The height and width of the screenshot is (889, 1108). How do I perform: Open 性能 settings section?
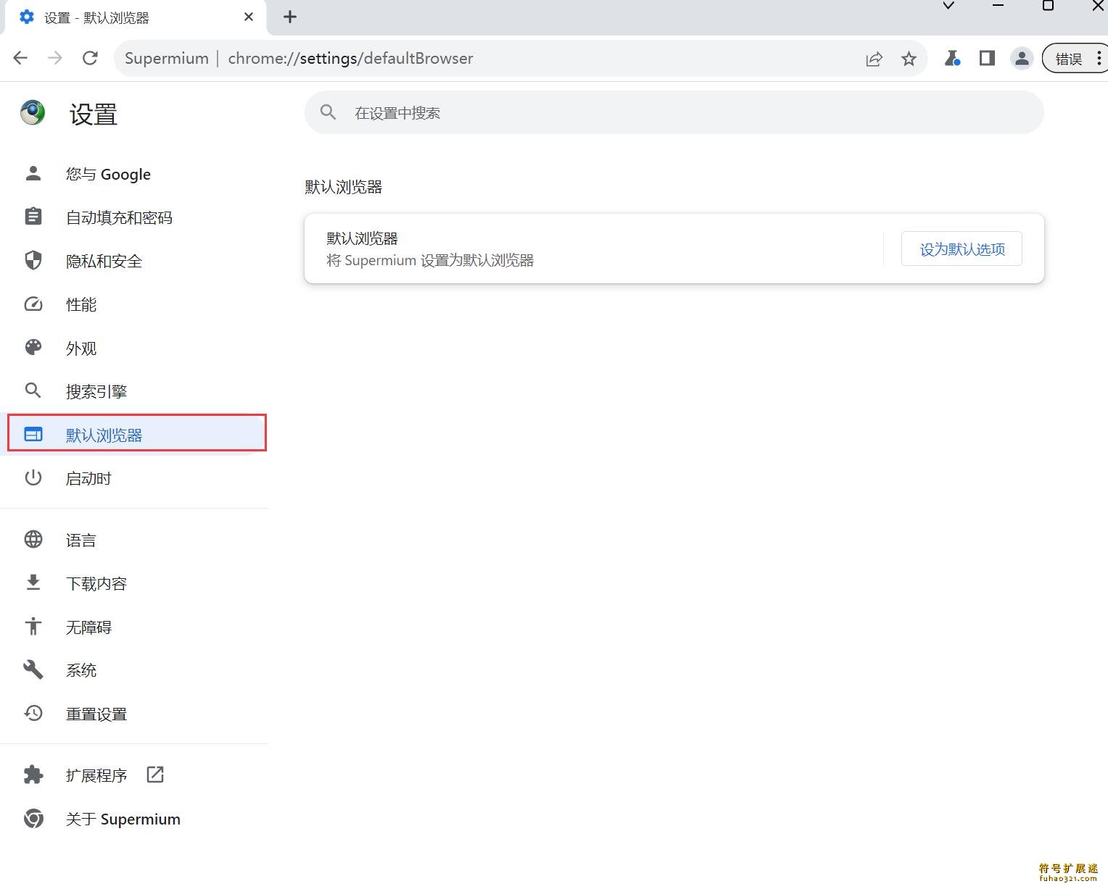coord(134,304)
